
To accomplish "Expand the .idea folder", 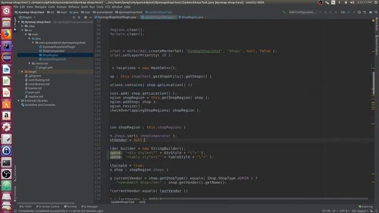I will [x=23, y=26].
